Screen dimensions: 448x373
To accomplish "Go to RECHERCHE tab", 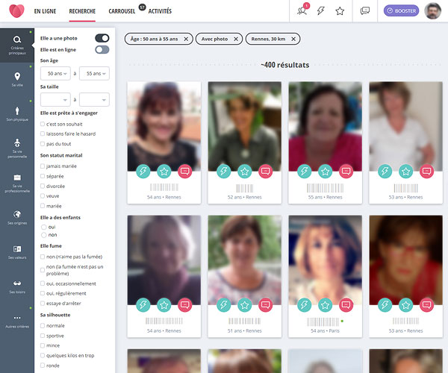I will (x=82, y=11).
